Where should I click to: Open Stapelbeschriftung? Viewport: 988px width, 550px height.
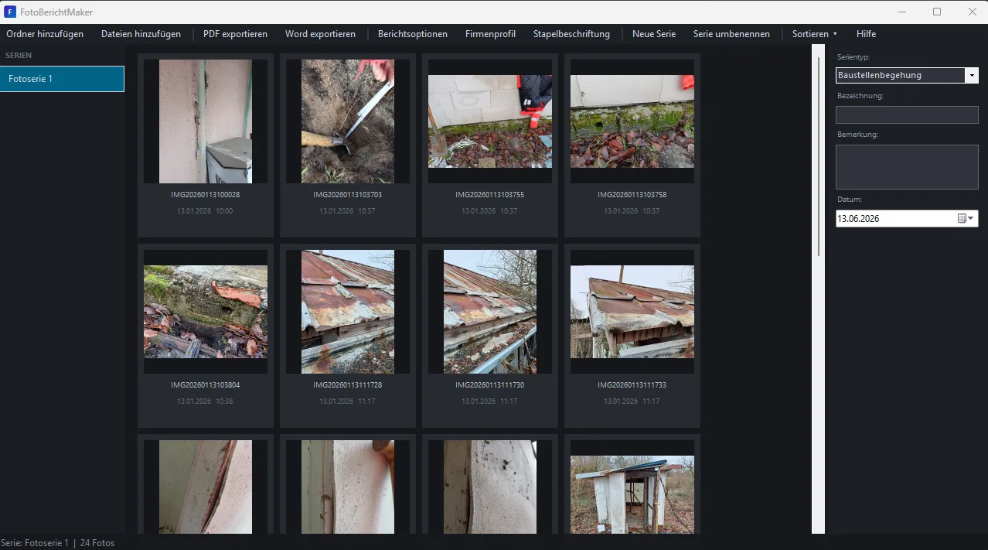571,34
